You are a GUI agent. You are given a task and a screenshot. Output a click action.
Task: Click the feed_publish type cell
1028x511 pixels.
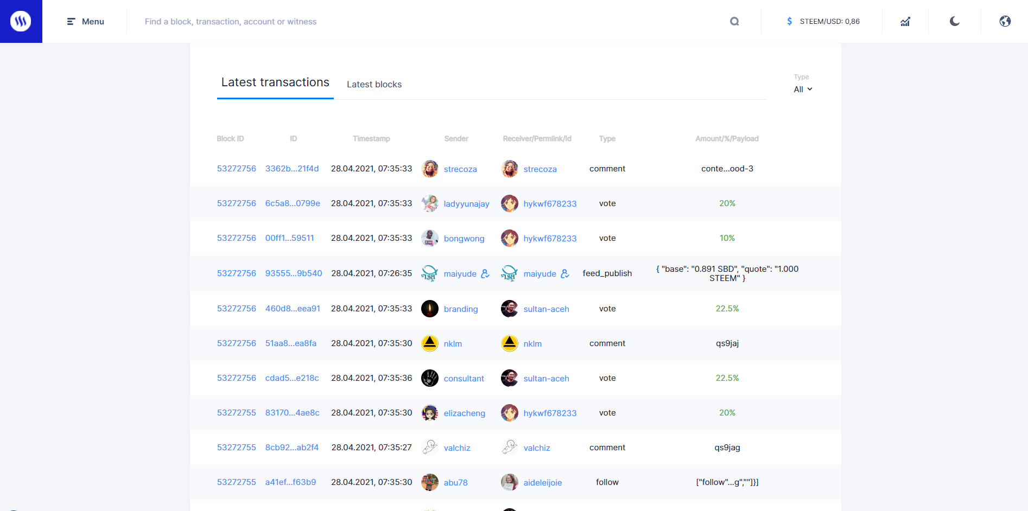[607, 273]
